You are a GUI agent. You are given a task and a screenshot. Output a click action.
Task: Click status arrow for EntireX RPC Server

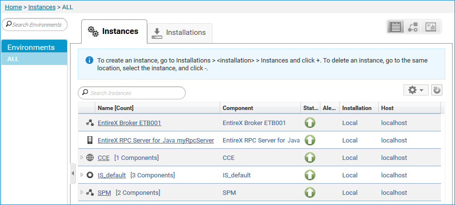click(310, 140)
